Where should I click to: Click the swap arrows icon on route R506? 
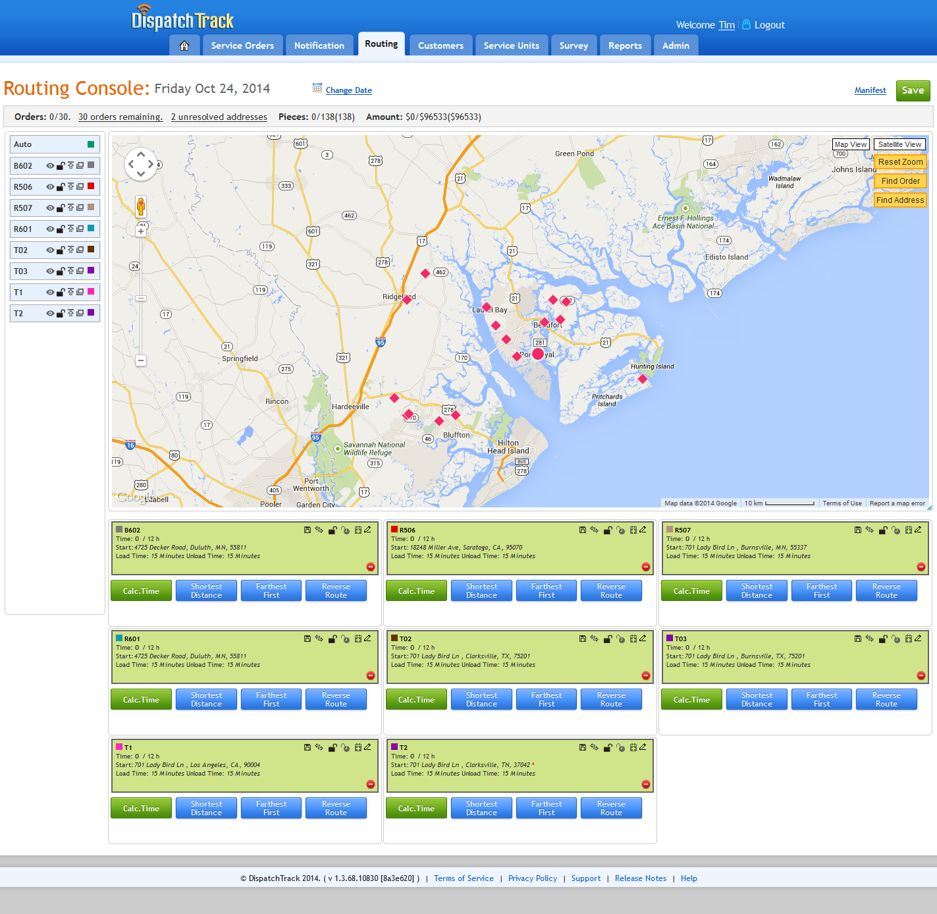tap(594, 529)
